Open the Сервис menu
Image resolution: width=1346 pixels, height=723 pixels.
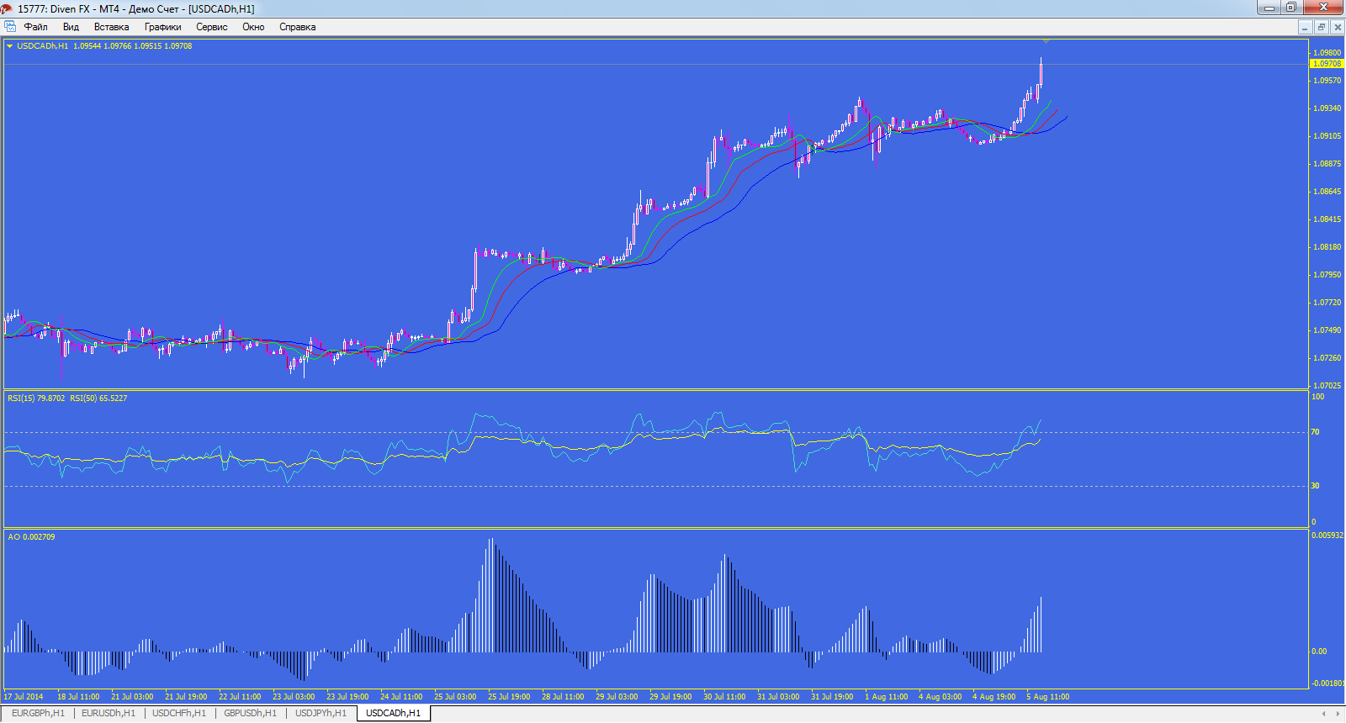[212, 27]
